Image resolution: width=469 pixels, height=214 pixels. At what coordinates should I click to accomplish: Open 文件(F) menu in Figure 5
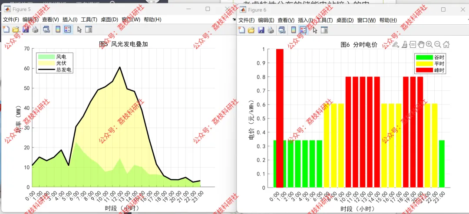click(11, 20)
